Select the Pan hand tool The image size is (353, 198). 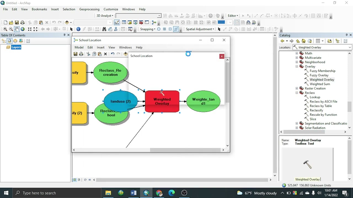[x=17, y=29]
